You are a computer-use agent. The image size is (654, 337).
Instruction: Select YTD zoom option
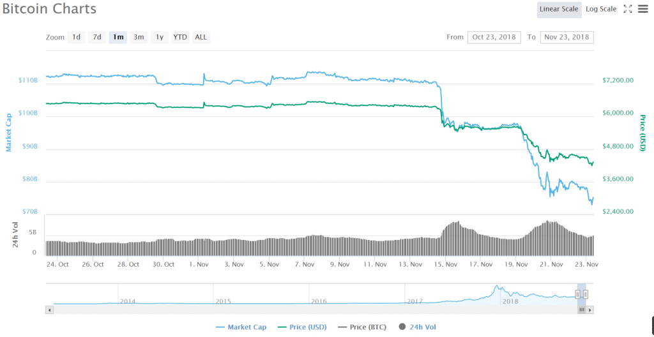pos(180,37)
